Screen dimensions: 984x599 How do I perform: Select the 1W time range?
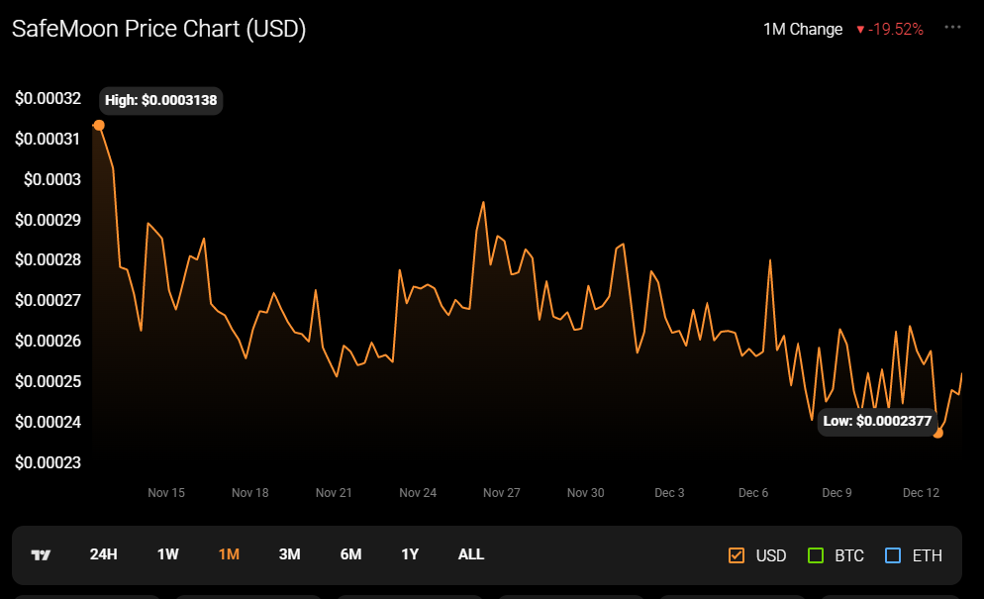167,554
